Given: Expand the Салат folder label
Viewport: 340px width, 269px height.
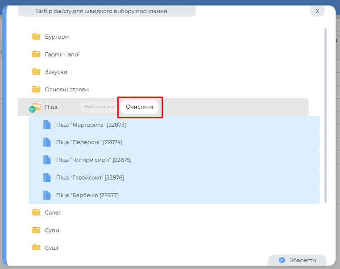Looking at the screenshot, I should coord(53,212).
